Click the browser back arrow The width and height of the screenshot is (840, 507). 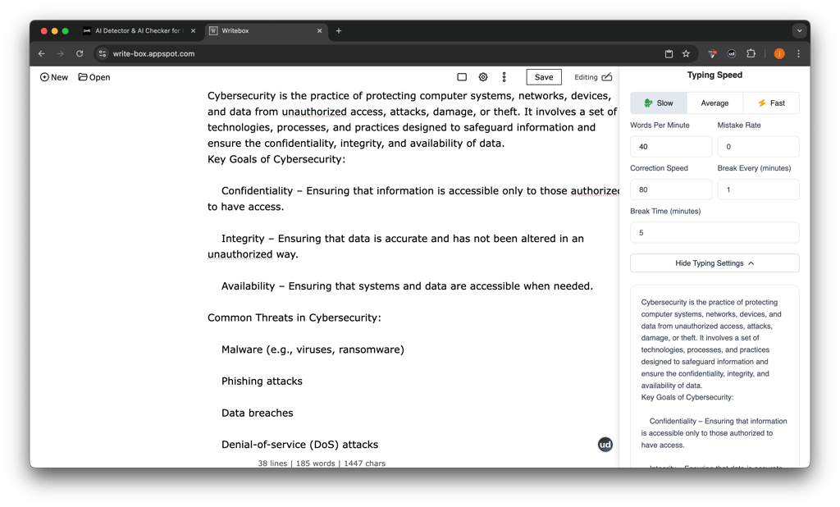point(41,53)
